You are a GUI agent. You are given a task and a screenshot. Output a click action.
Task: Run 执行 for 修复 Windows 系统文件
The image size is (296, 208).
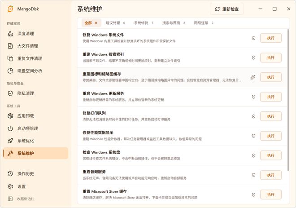(271, 38)
